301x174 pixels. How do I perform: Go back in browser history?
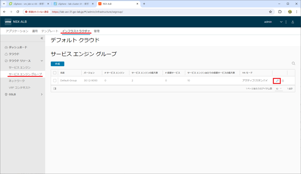click(4, 12)
